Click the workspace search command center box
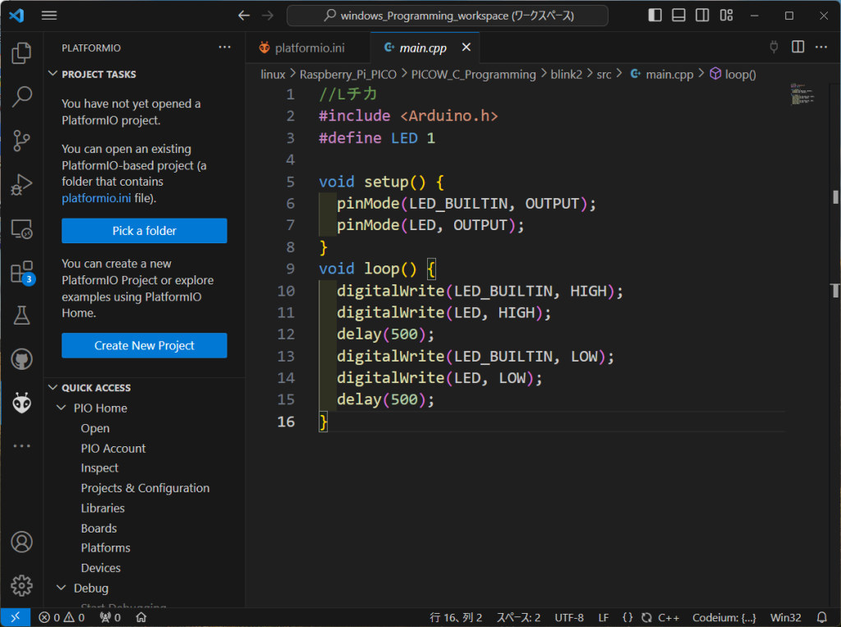 point(448,16)
